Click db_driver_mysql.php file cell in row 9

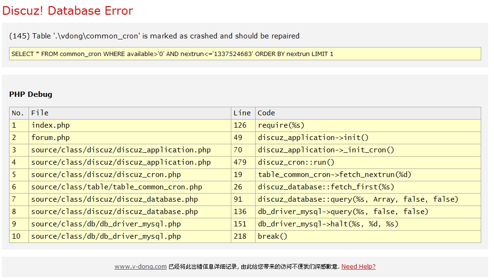pyautogui.click(x=130, y=224)
